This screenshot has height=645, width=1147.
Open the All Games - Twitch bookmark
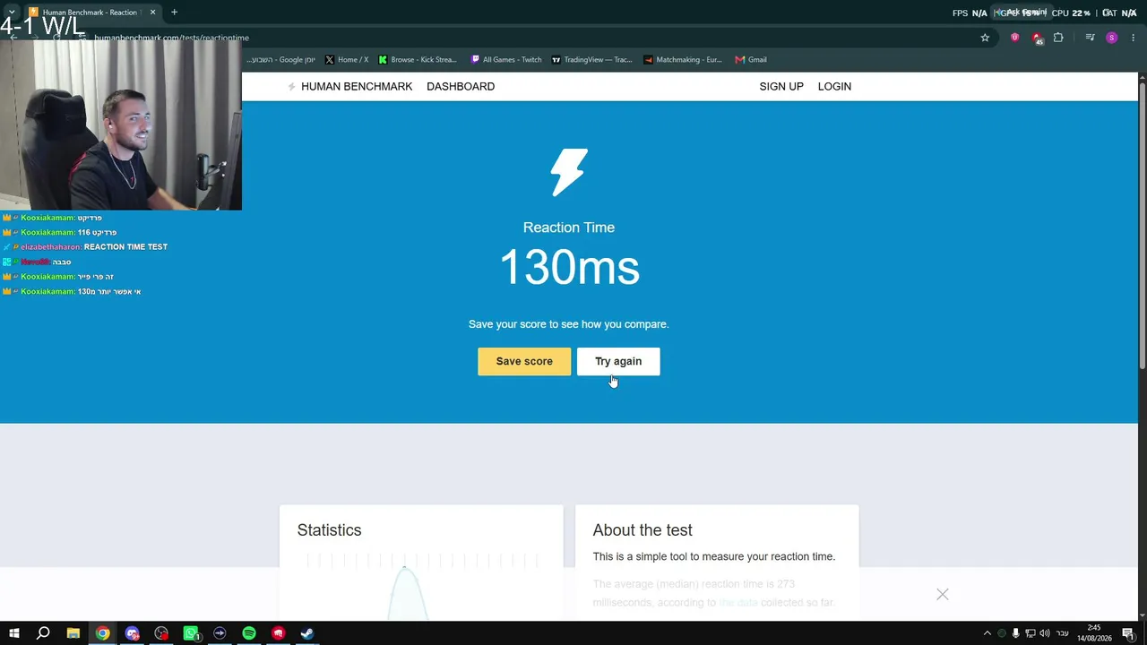[x=506, y=60]
